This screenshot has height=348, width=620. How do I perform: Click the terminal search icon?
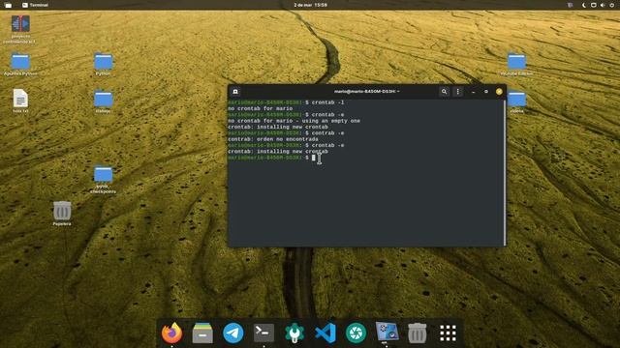444,92
